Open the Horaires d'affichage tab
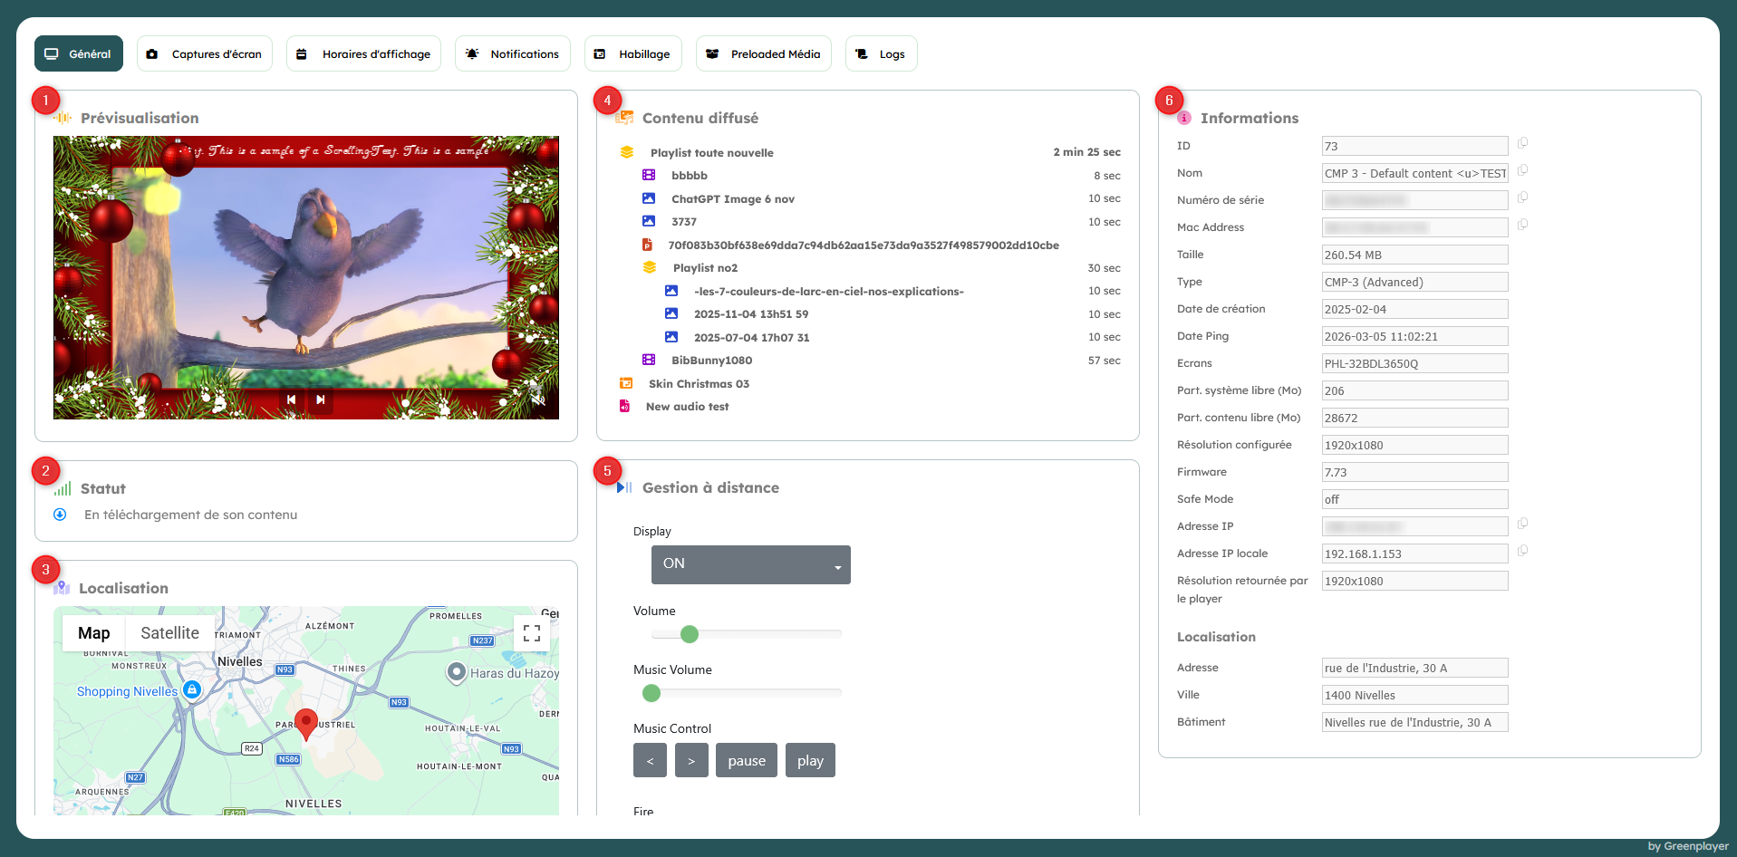 coord(363,54)
